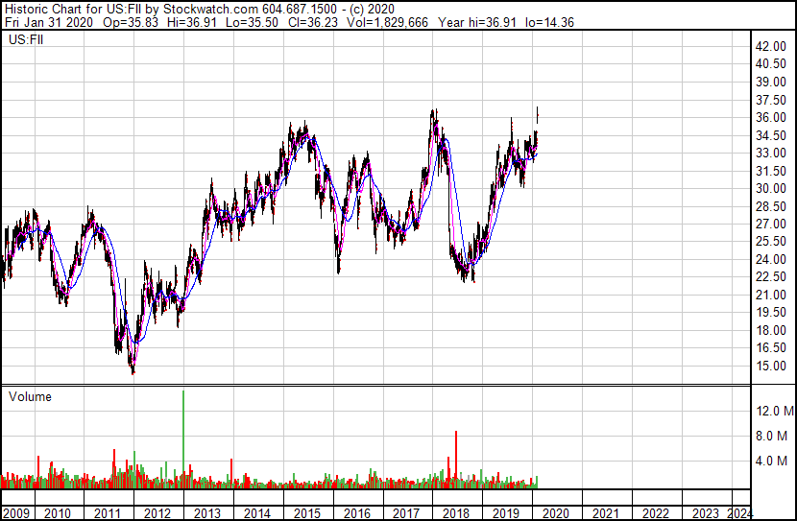Click the 22.50 price axis label
797x521 pixels.
click(770, 276)
